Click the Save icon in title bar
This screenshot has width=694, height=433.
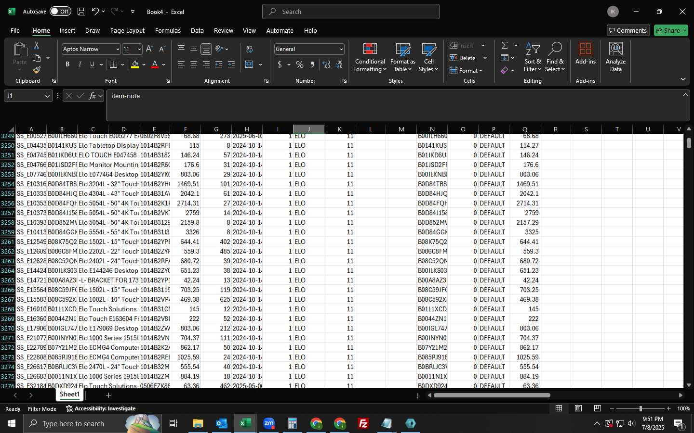81,12
